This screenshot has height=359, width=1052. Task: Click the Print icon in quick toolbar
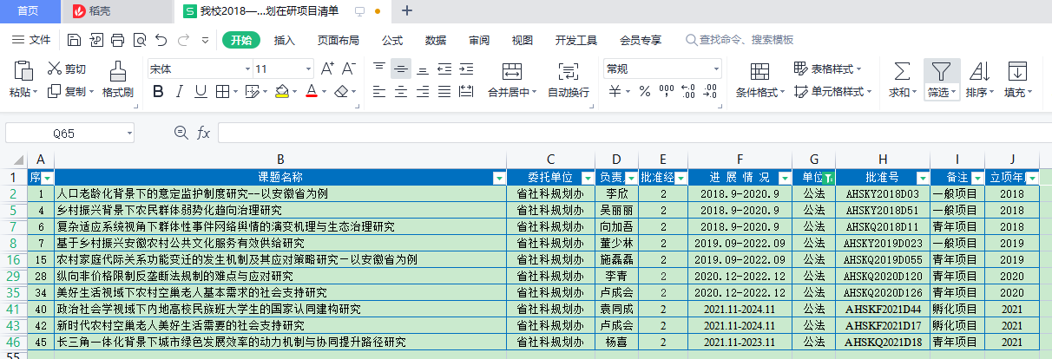coord(117,40)
